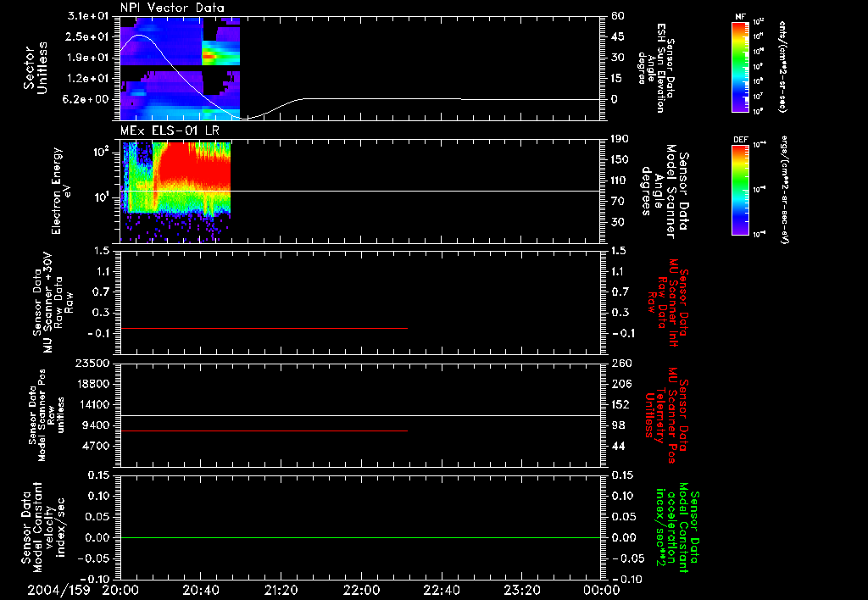
Task: Click the red line in Scanner Pos plot
Action: point(264,431)
